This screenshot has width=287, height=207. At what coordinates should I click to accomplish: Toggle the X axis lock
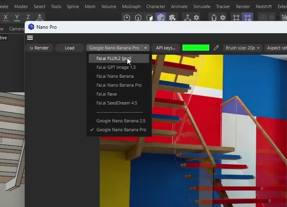tap(6, 17)
